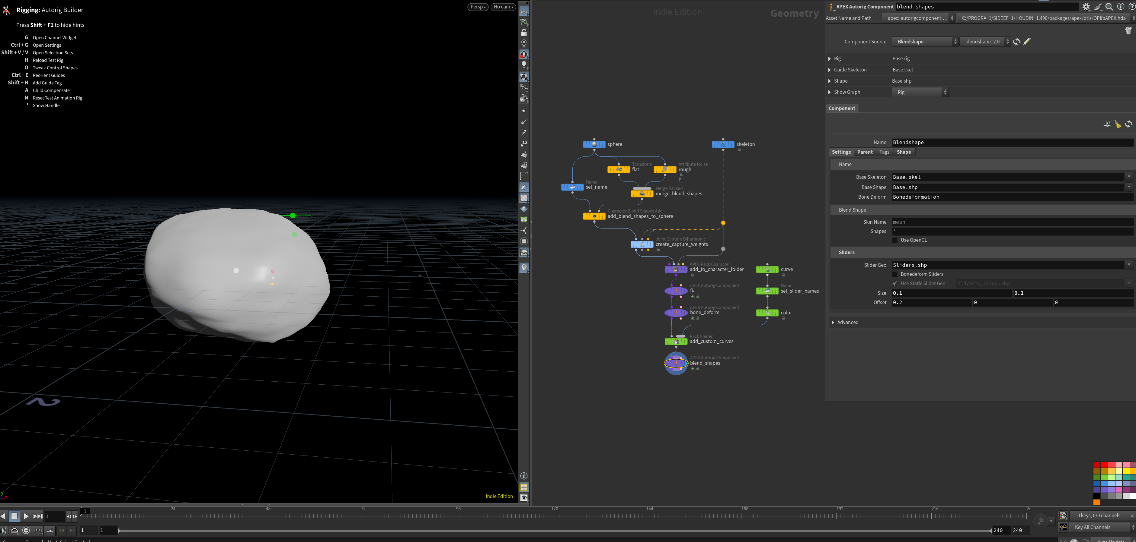The width and height of the screenshot is (1136, 542).
Task: Click the pencil edit icon beside blendshape::2.0
Action: (1027, 41)
